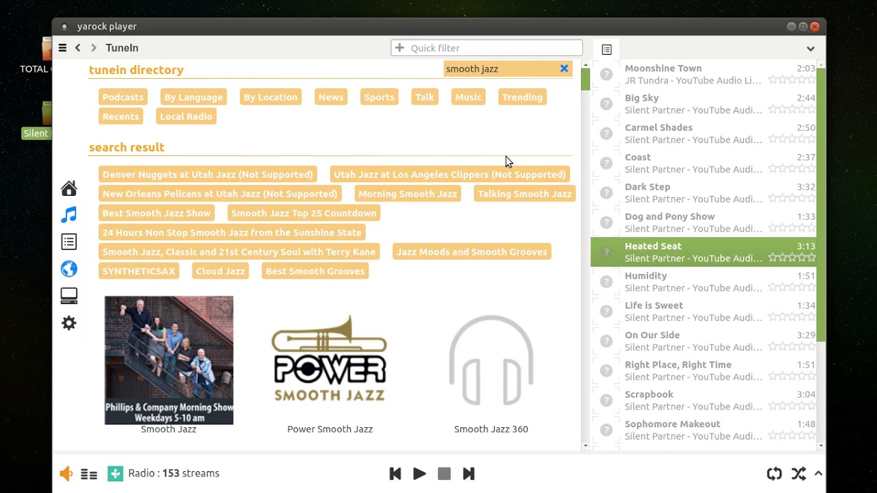Rate On Our Side with stars
Image resolution: width=877 pixels, height=493 pixels.
click(792, 346)
